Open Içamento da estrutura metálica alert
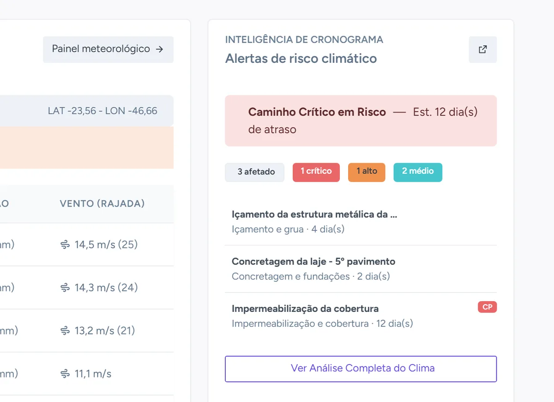Image resolution: width=554 pixels, height=402 pixels. (x=361, y=222)
